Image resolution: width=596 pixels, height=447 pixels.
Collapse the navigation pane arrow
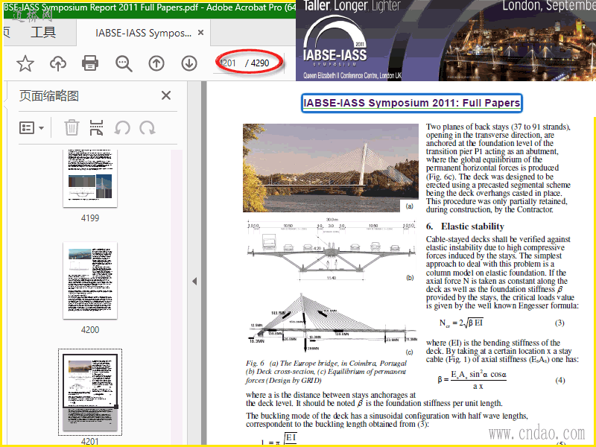194,282
